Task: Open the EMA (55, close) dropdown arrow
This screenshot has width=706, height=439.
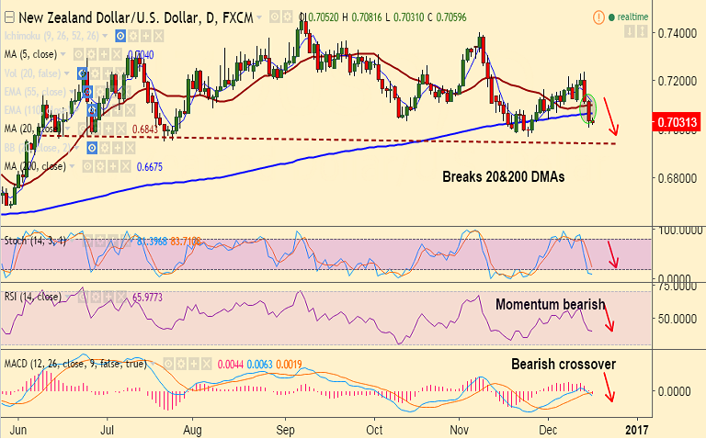Action: (x=73, y=92)
